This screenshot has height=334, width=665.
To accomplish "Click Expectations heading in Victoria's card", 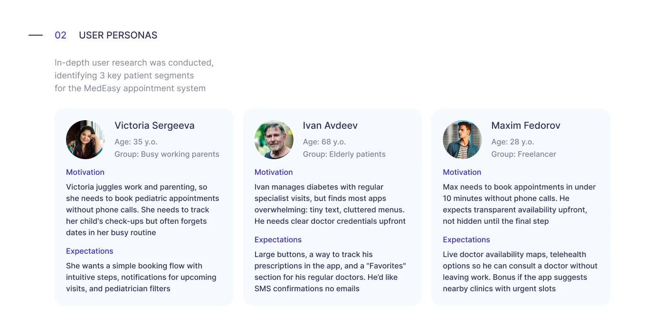I will coord(89,251).
